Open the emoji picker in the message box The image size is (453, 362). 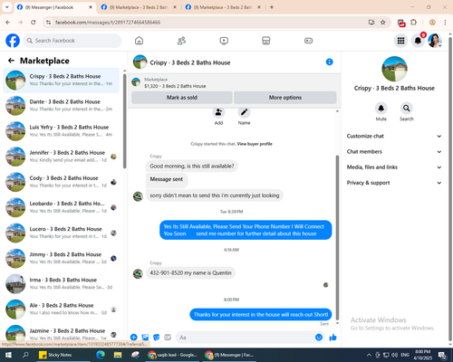[x=319, y=338]
